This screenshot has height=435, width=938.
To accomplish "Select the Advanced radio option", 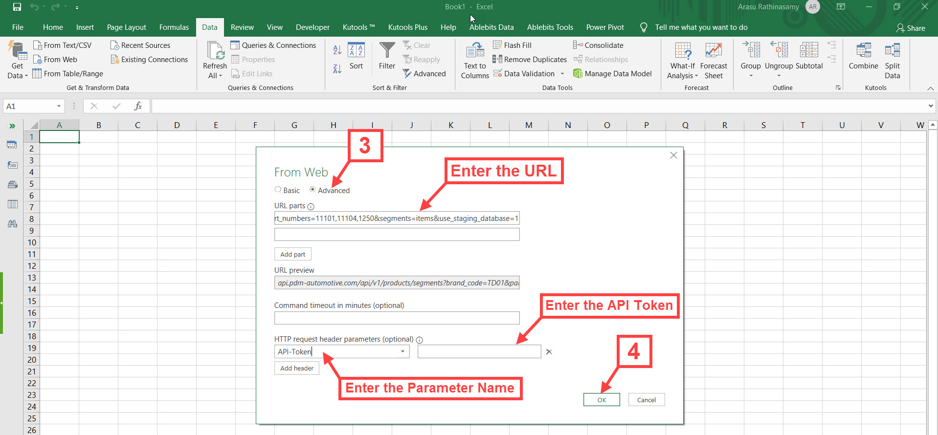I will click(313, 190).
